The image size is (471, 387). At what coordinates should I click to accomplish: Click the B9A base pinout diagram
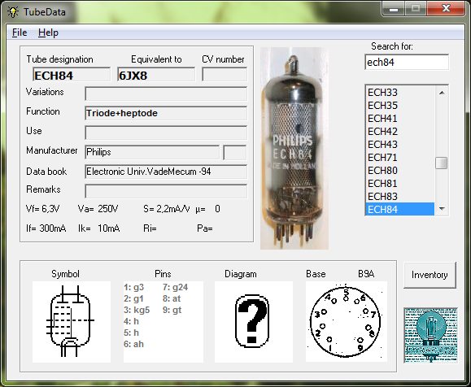347,322
